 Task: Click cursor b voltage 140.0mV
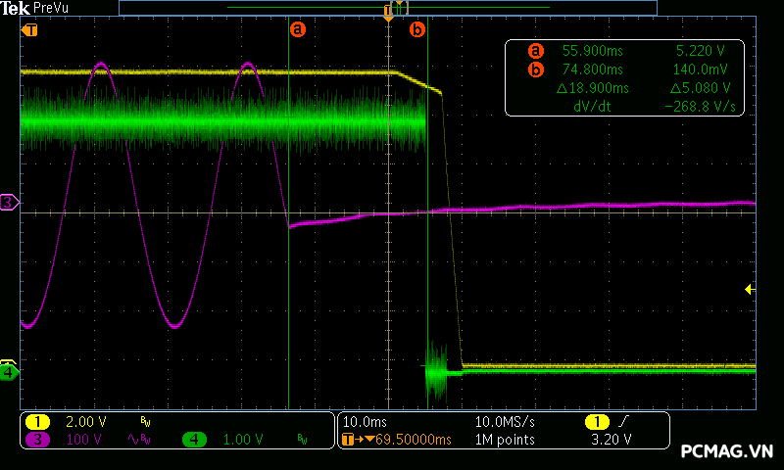[x=700, y=70]
